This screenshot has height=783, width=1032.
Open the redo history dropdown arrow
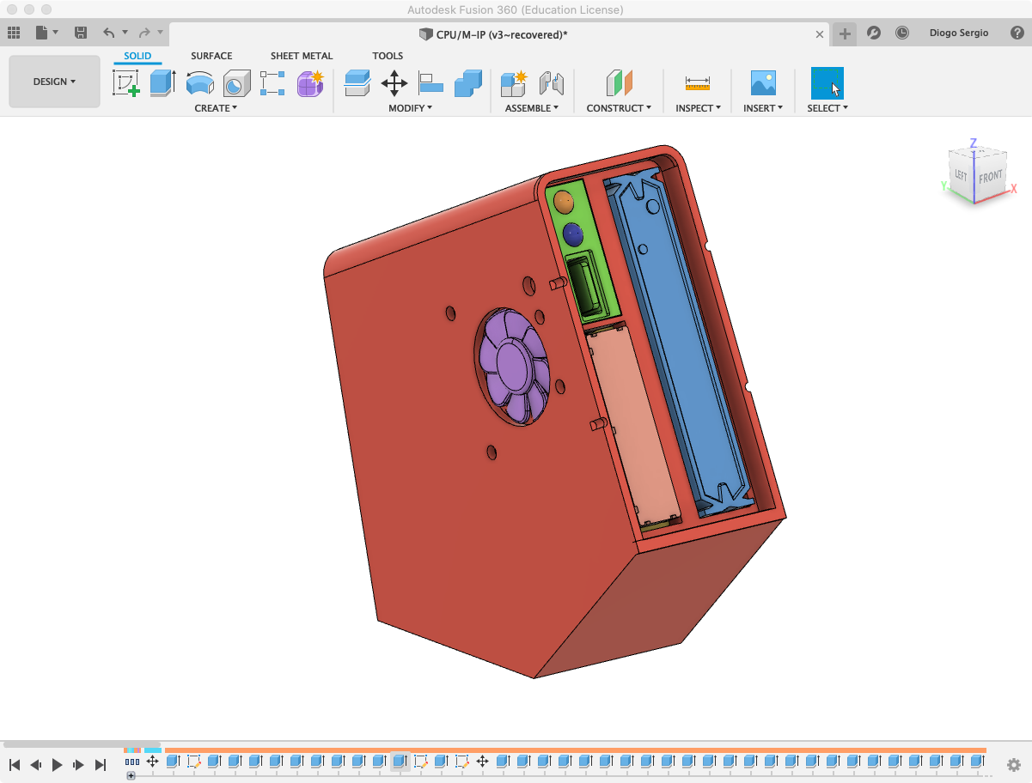point(161,33)
